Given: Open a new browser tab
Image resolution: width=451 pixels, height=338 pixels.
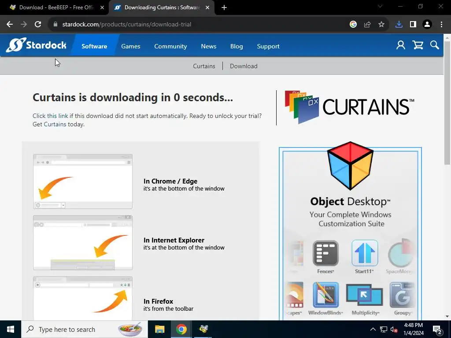Looking at the screenshot, I should pyautogui.click(x=224, y=8).
